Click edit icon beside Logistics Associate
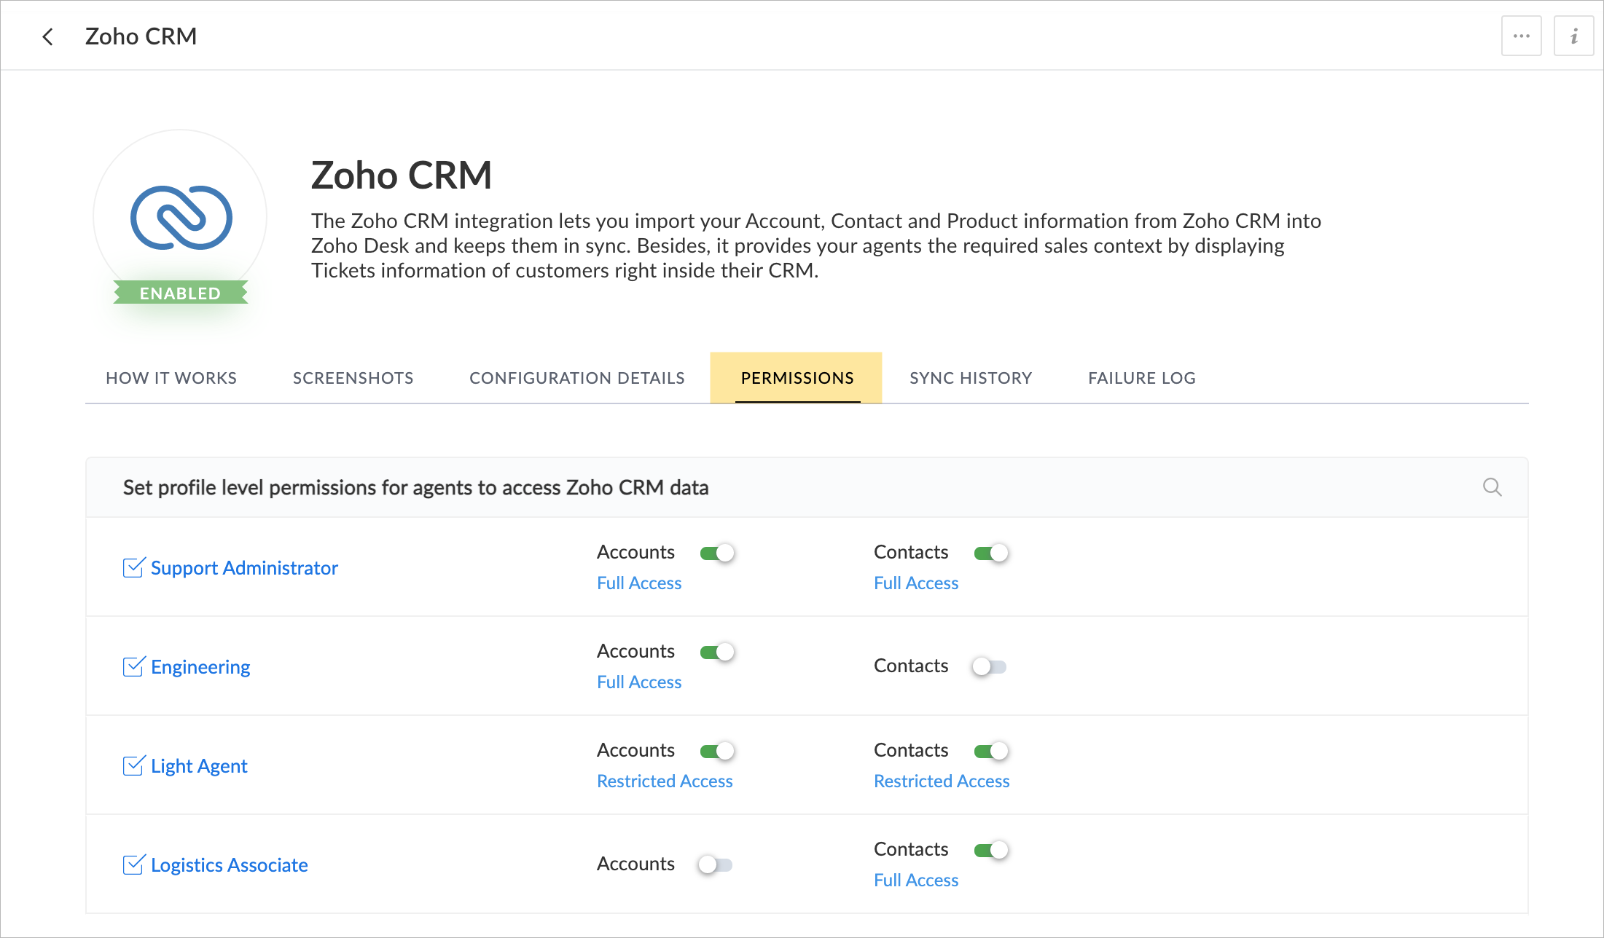This screenshot has width=1604, height=938. [133, 864]
